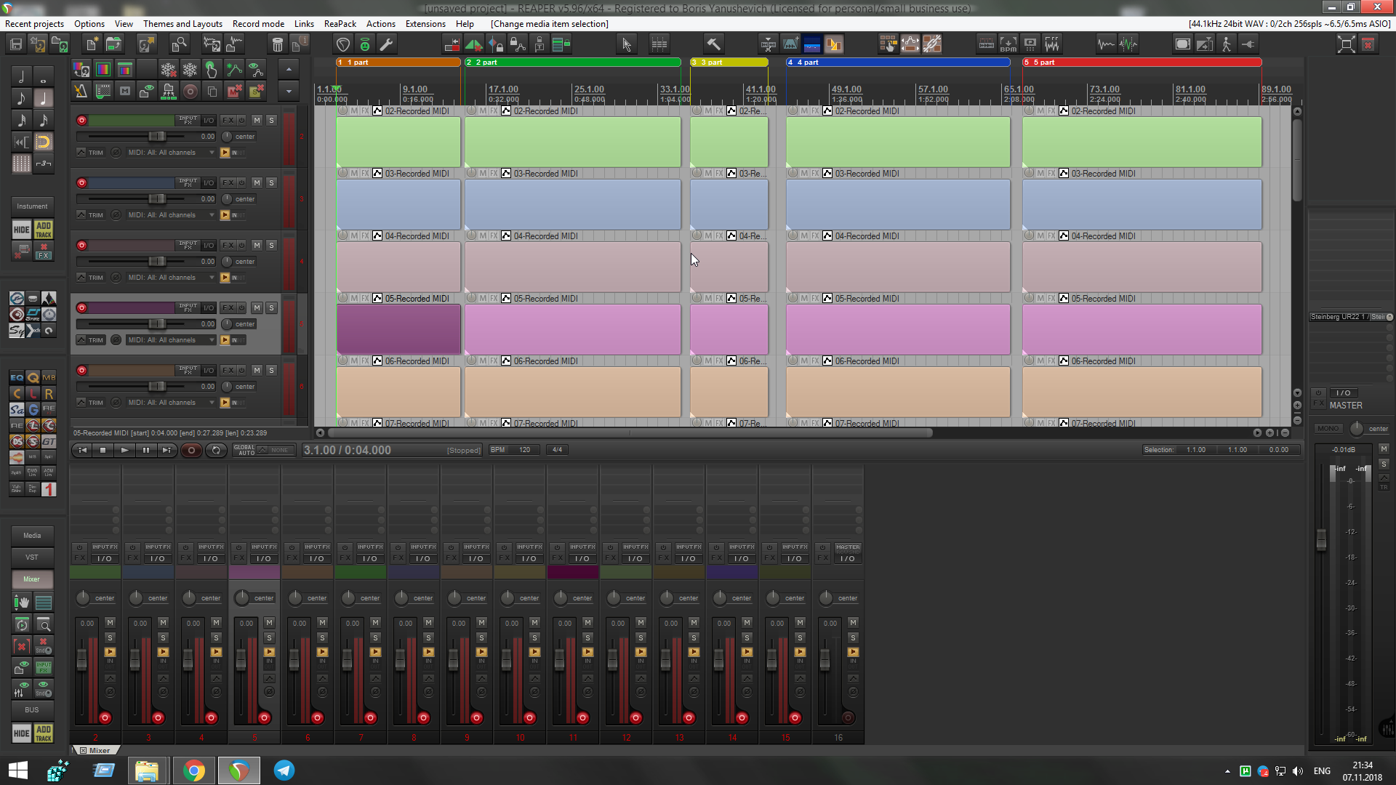Viewport: 1396px width, 785px height.
Task: Click the fullscreen arrows icon
Action: 1346,44
